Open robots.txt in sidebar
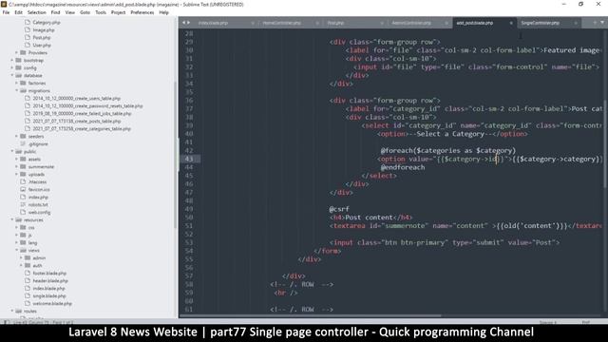Screen dimensions: 608x342 38,205
